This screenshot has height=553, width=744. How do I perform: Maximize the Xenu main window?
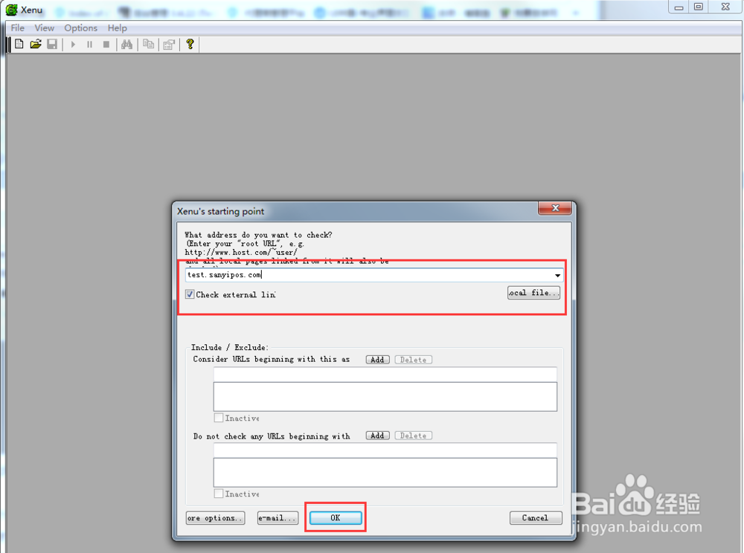pyautogui.click(x=699, y=7)
